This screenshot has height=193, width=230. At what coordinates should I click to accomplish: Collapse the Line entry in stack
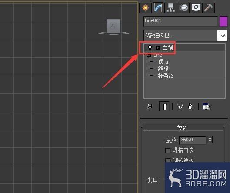[149, 55]
